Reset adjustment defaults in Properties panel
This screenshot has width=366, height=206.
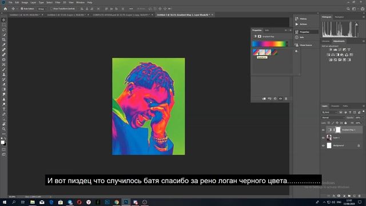(275, 98)
